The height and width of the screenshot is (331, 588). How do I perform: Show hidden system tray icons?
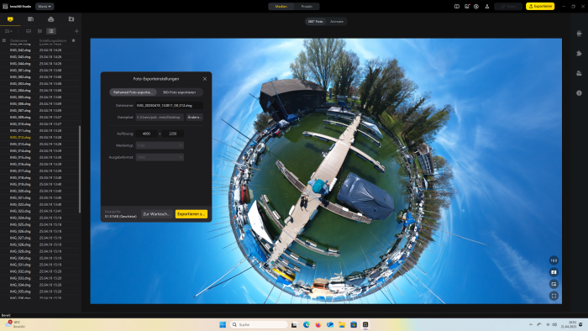pos(531,324)
